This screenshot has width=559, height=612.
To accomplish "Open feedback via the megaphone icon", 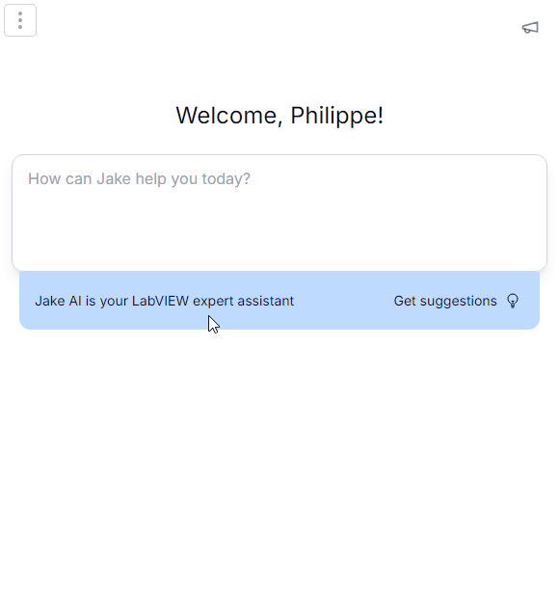I will [x=530, y=27].
